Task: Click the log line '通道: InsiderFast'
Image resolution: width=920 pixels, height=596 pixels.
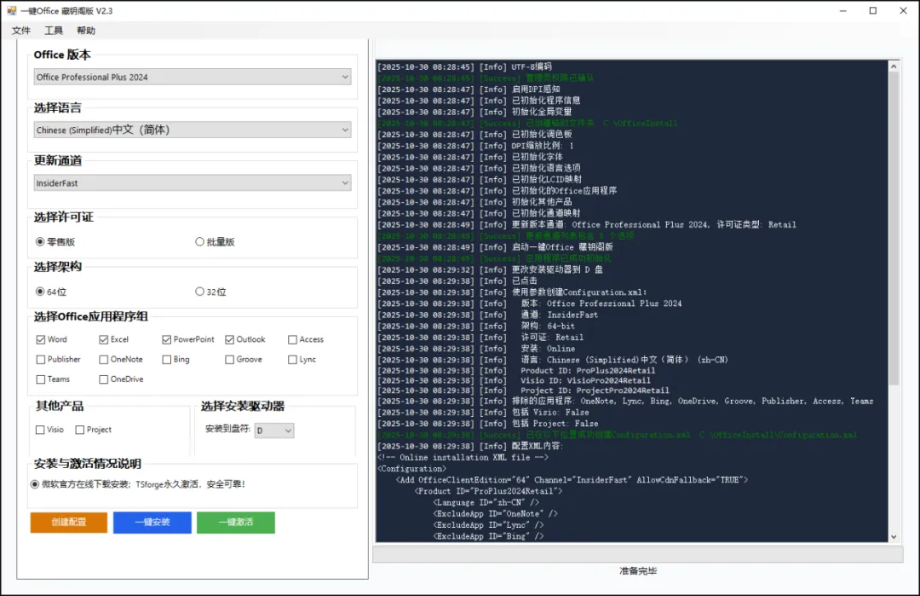Action: click(487, 315)
